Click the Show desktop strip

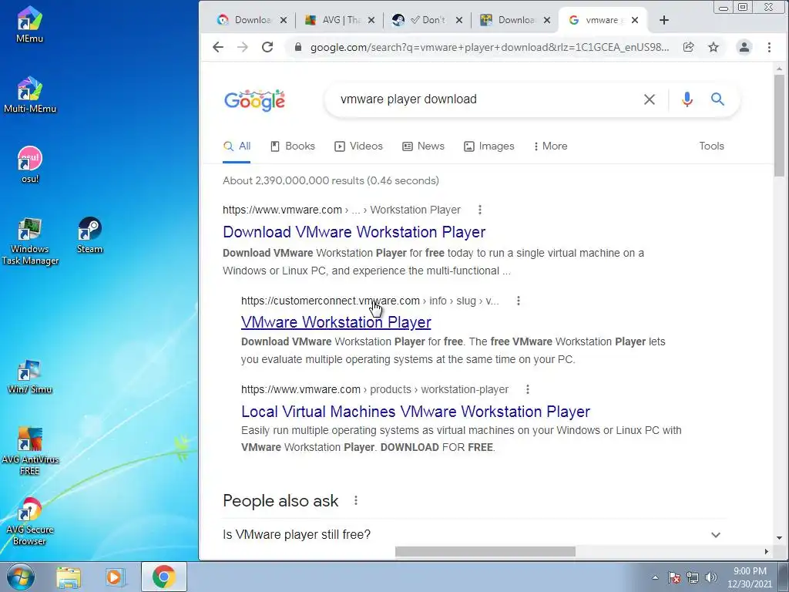pyautogui.click(x=784, y=577)
